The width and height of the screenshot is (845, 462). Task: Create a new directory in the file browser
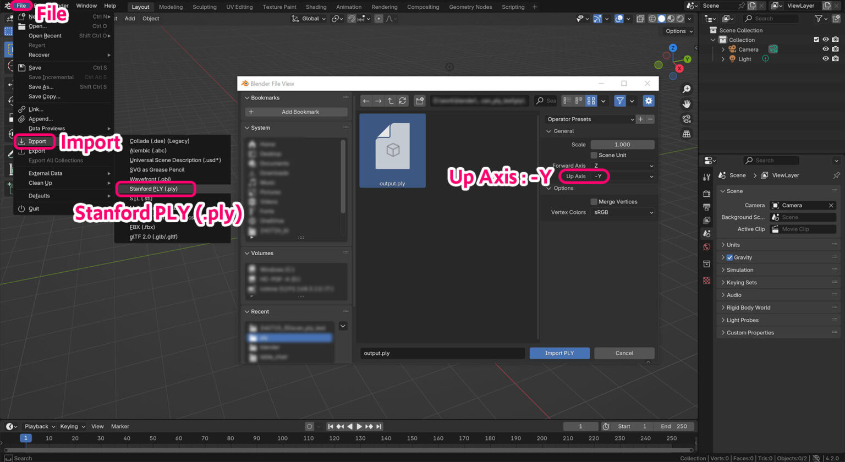click(420, 101)
